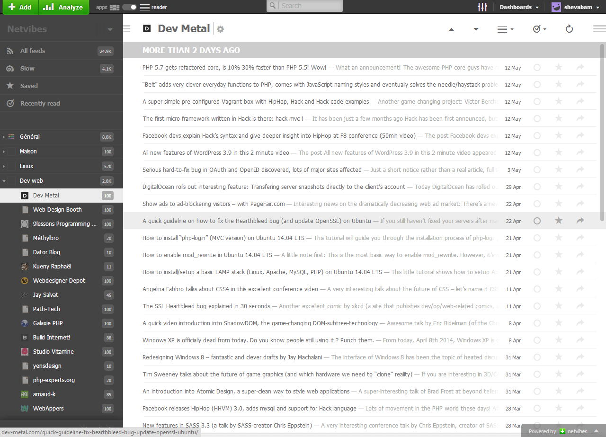Screen dimensions: 606x437
Task: Click the refresh feed icon
Action: [570, 29]
